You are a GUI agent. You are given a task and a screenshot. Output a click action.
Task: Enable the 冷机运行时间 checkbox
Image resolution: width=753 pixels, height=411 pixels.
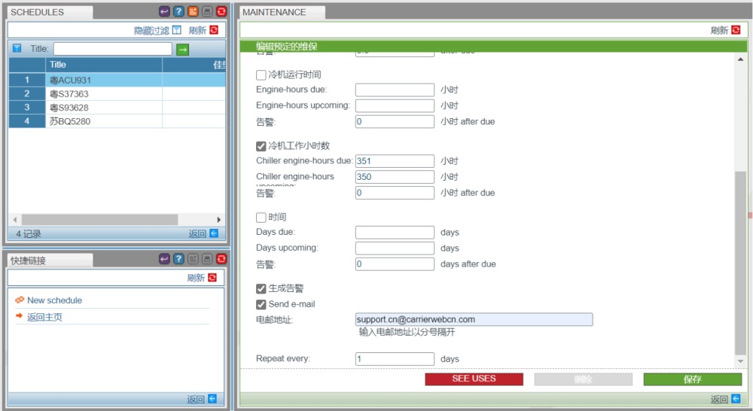(261, 75)
